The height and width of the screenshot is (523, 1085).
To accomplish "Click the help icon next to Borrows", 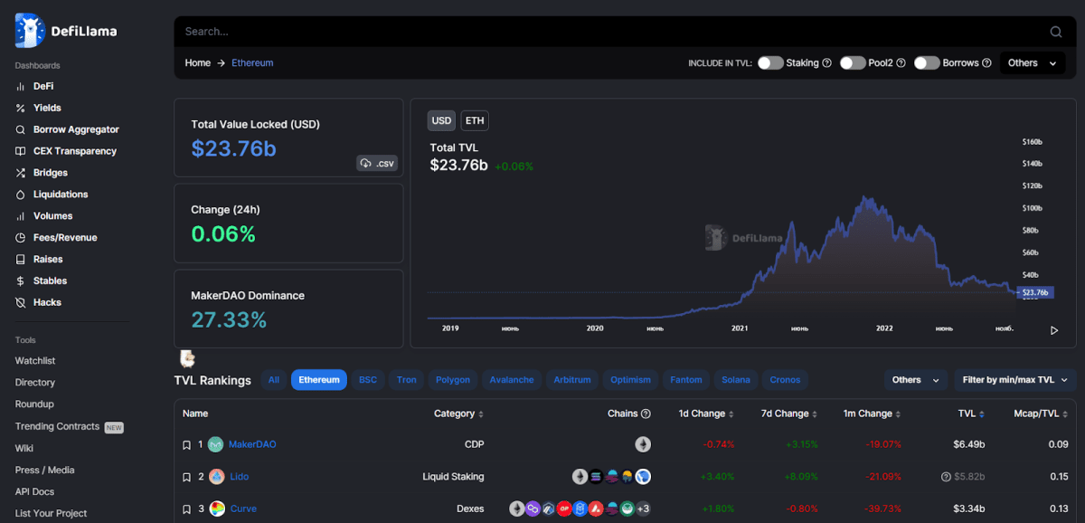I will (987, 63).
